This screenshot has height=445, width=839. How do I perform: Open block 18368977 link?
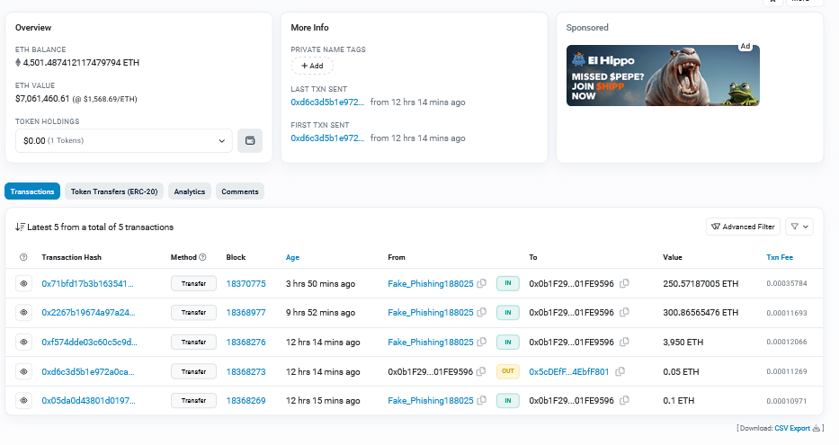(245, 313)
